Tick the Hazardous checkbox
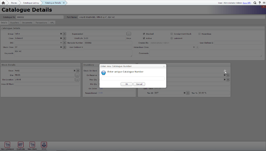266x151 pixels. pos(199,34)
